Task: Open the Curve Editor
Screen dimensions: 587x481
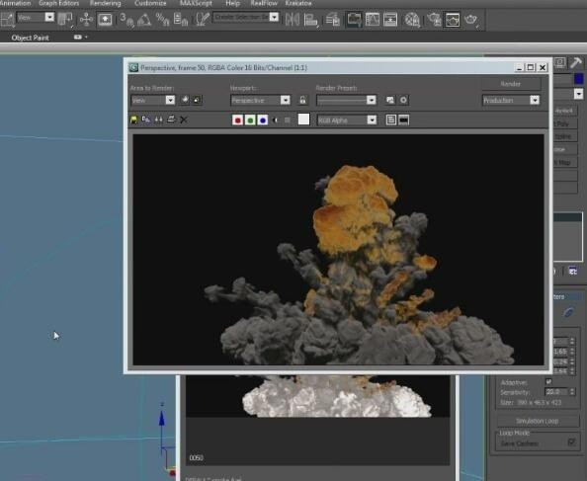Action: [x=373, y=20]
